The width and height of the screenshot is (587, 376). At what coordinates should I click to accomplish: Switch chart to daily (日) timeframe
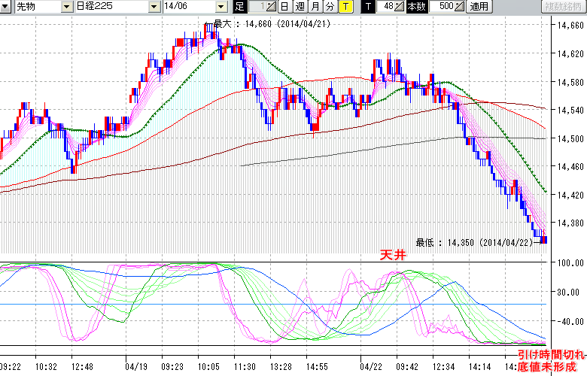tap(284, 7)
